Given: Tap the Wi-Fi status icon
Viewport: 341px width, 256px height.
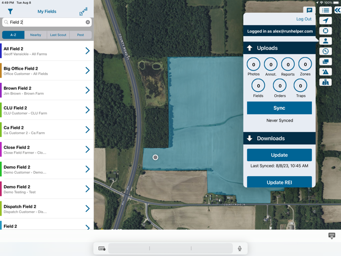Looking at the screenshot, I should click(321, 2).
